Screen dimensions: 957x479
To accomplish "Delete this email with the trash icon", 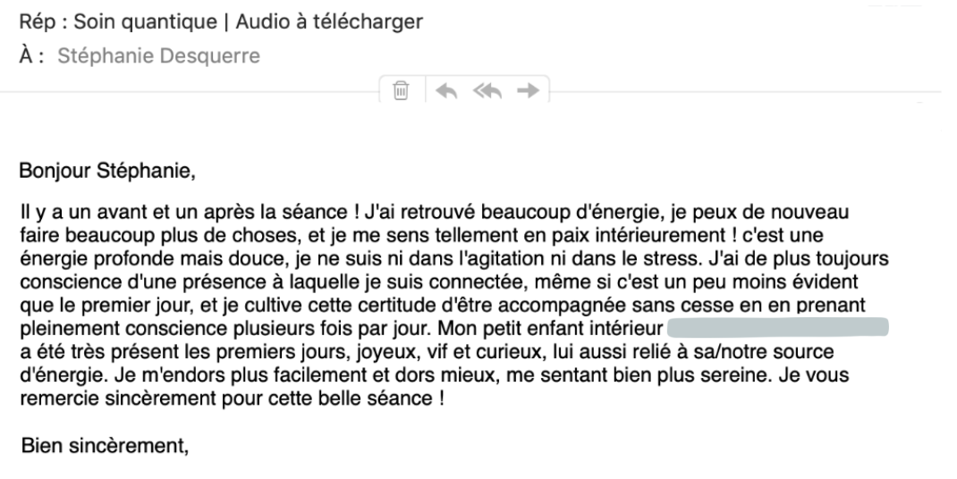I will tap(402, 90).
